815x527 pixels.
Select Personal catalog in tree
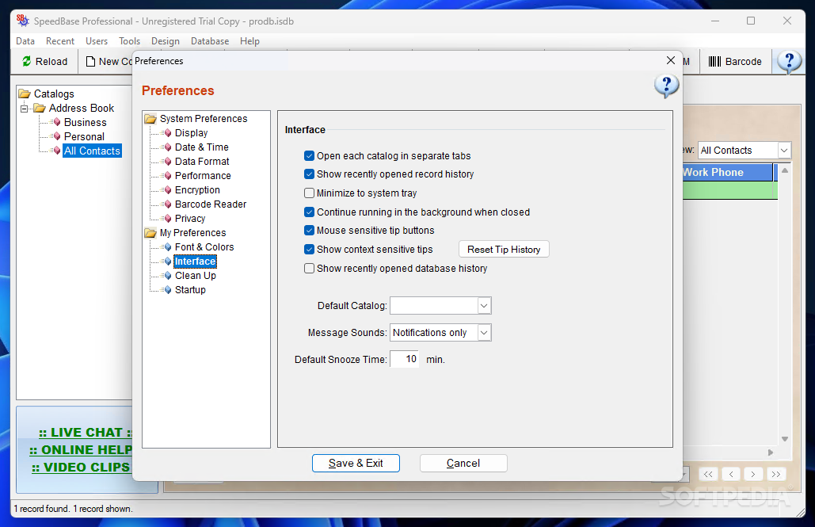tap(84, 137)
